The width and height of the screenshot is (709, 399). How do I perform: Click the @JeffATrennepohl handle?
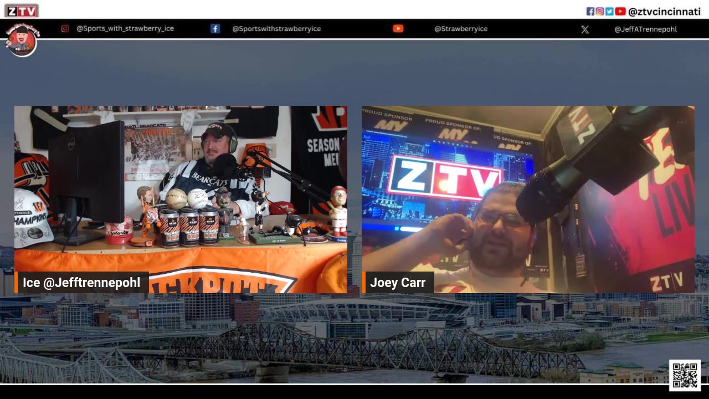coord(645,29)
